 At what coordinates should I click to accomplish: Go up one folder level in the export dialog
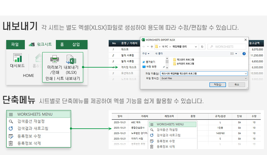tap(152, 46)
